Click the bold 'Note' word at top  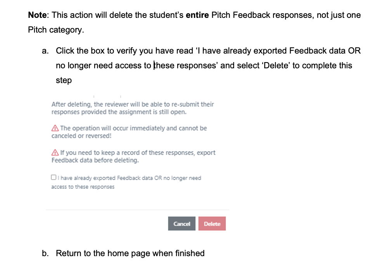click(38, 15)
